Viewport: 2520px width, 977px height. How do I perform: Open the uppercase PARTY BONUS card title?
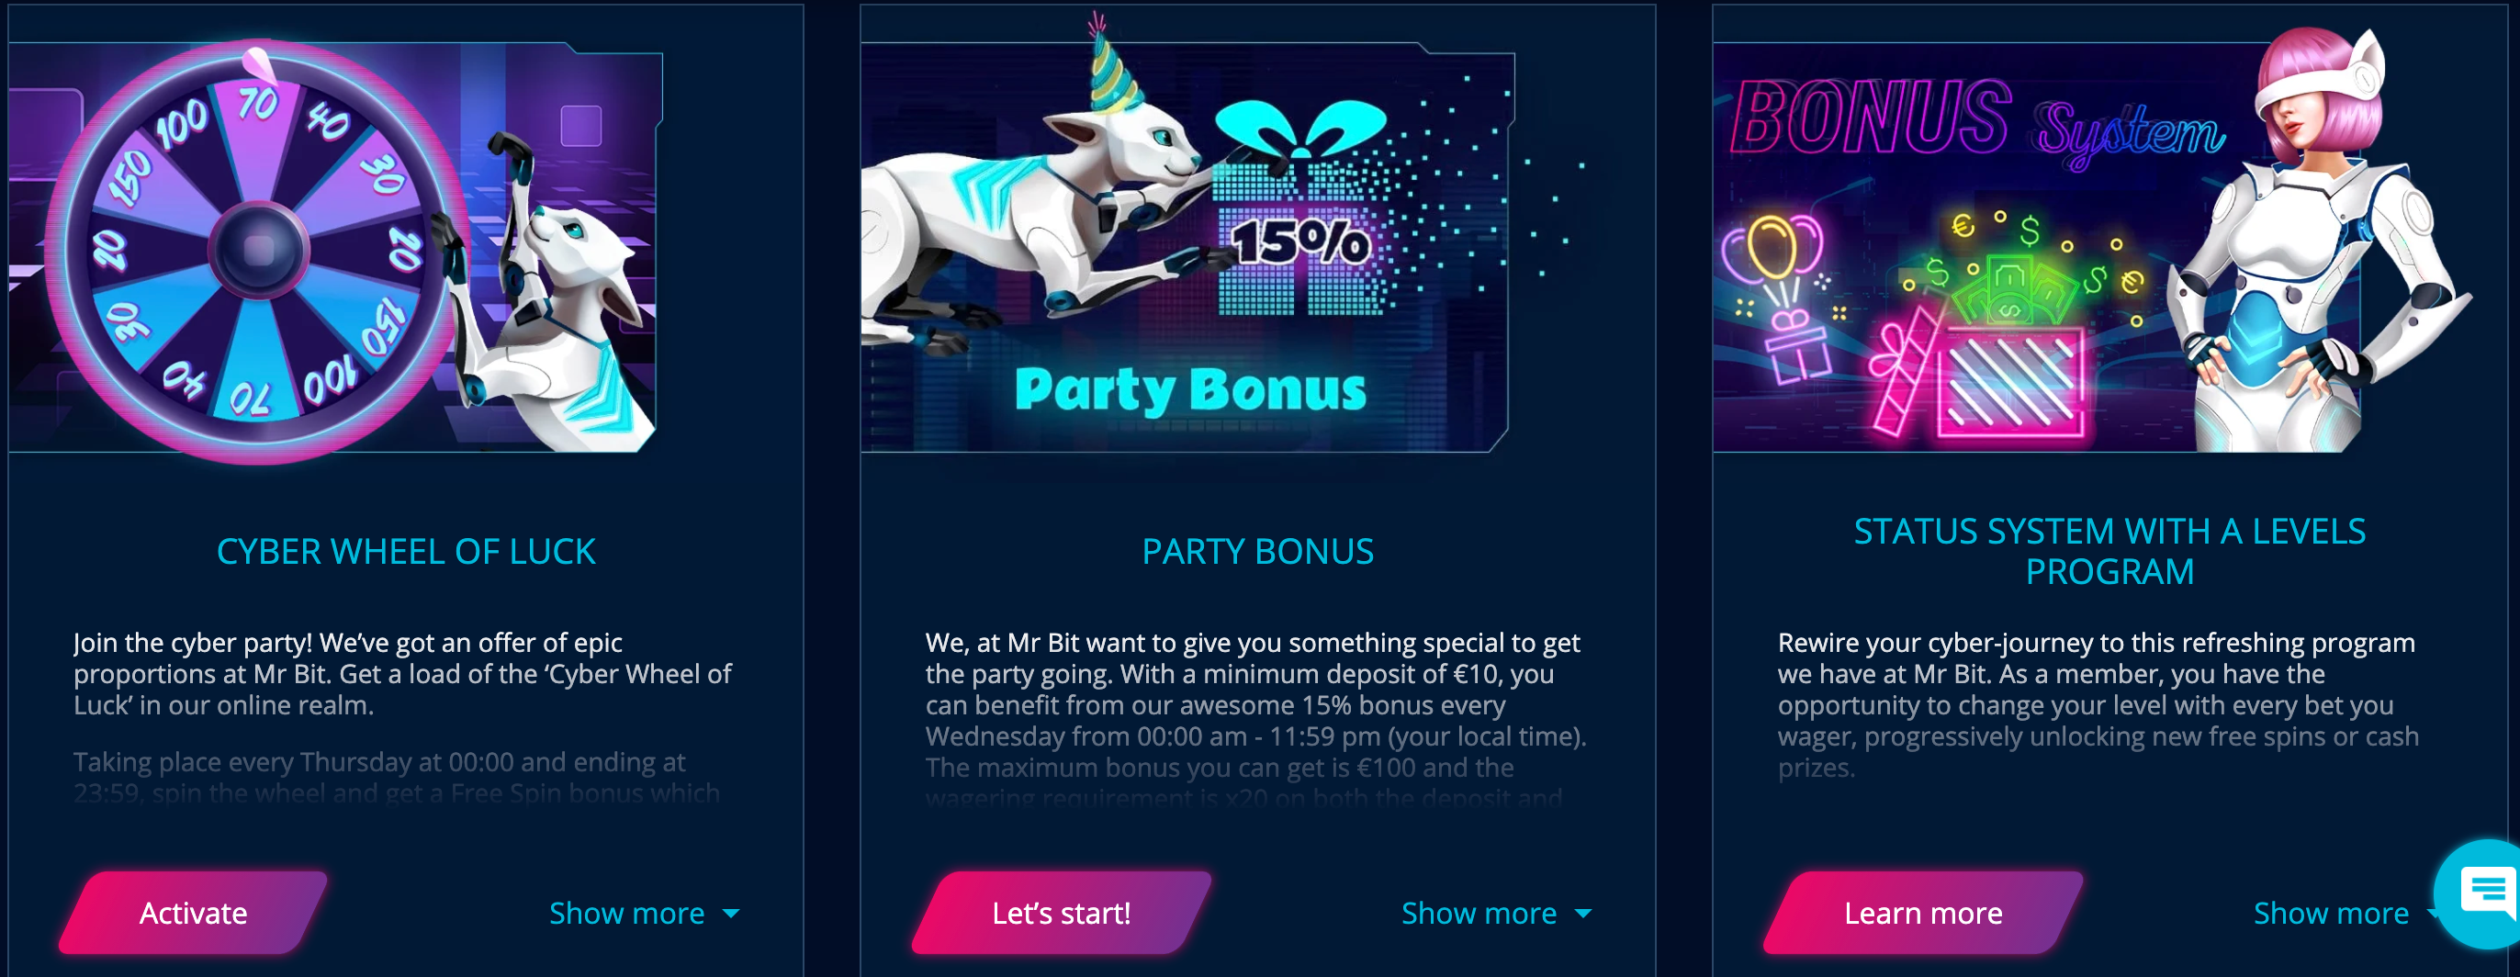tap(1258, 552)
